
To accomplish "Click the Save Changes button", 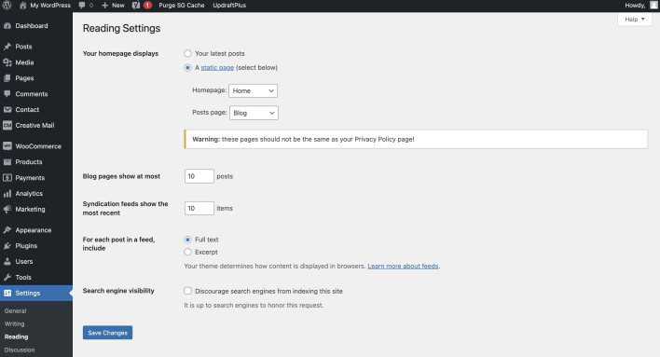I will pyautogui.click(x=108, y=333).
